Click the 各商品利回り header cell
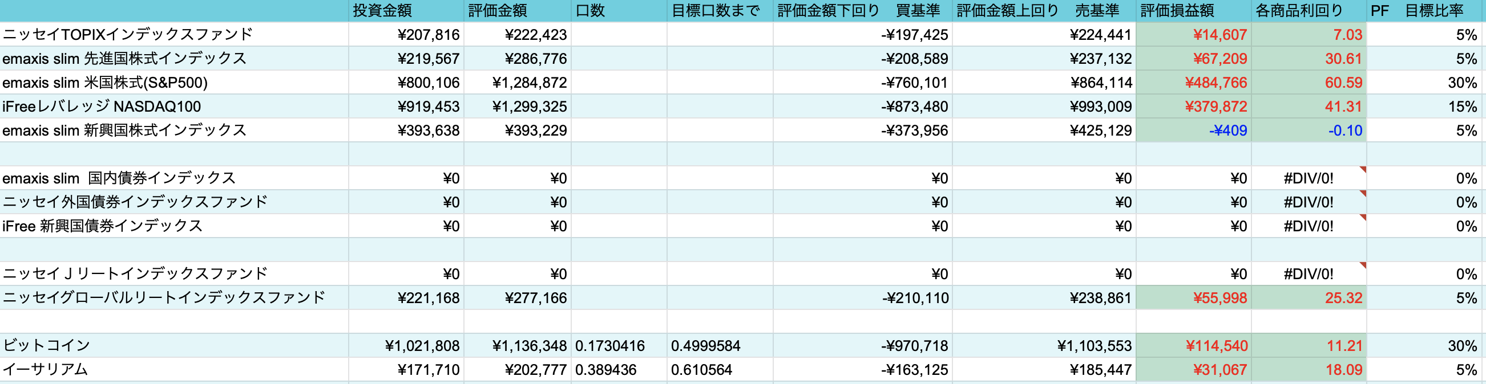The width and height of the screenshot is (1486, 384). click(x=1309, y=11)
